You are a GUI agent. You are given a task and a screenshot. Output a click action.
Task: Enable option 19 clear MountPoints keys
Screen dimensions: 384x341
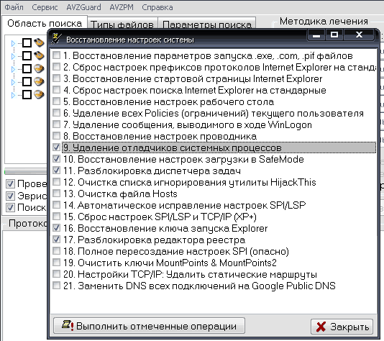pos(57,263)
